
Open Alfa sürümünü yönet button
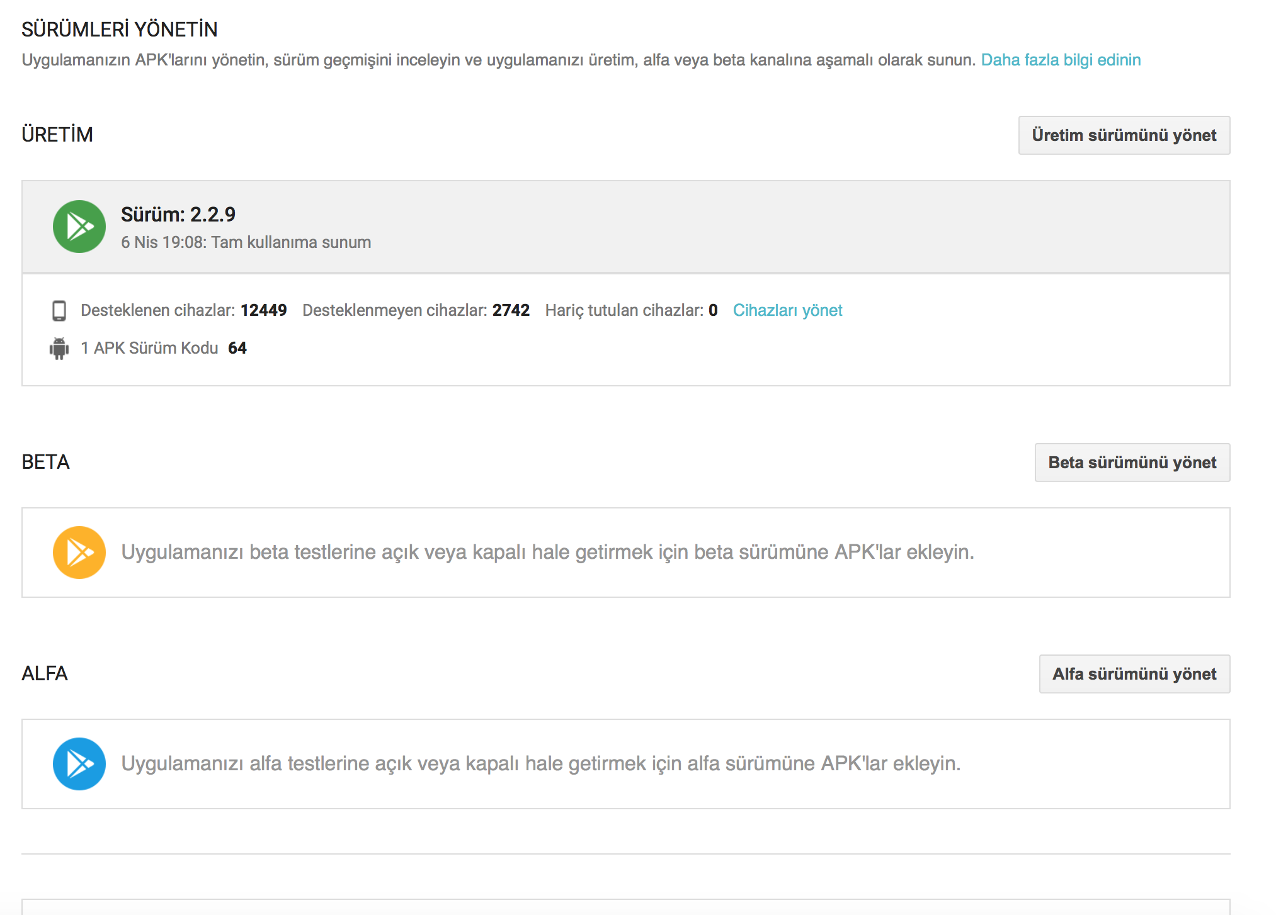[1134, 674]
